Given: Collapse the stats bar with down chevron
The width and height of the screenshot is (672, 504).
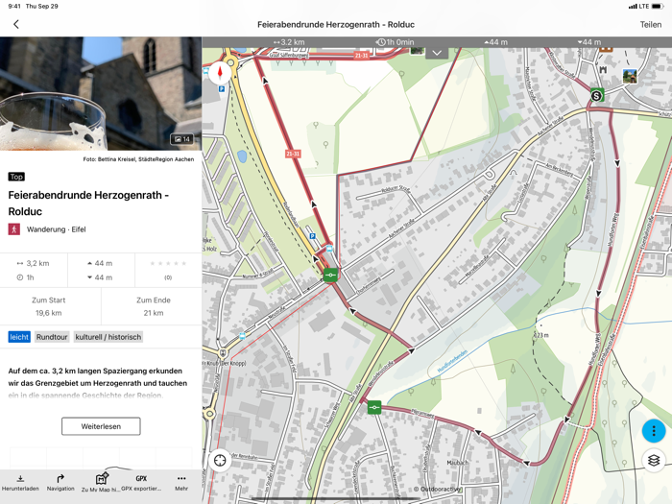Looking at the screenshot, I should [x=437, y=53].
